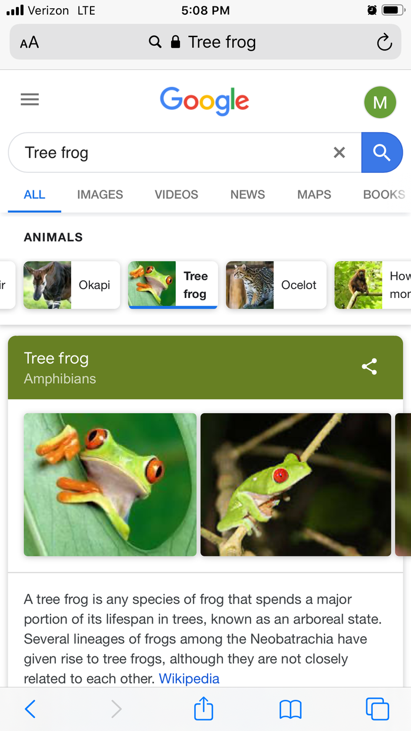Open the Google hamburger menu
The height and width of the screenshot is (731, 411).
[30, 100]
